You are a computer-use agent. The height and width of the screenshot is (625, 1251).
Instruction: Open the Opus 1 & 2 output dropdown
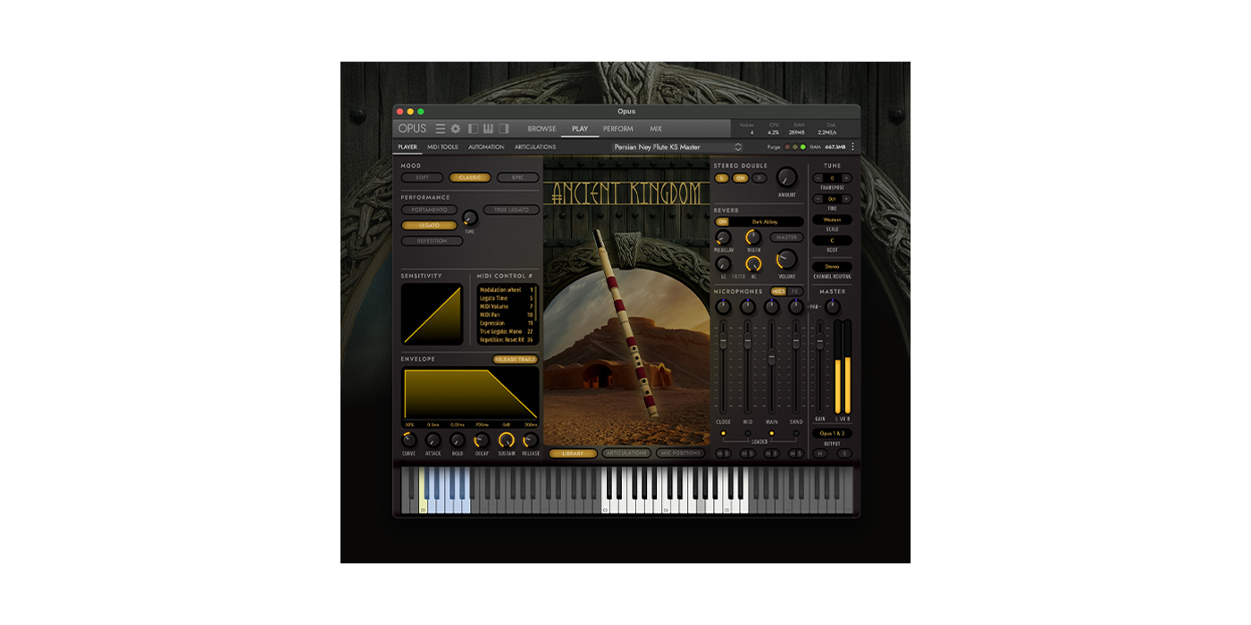click(832, 433)
